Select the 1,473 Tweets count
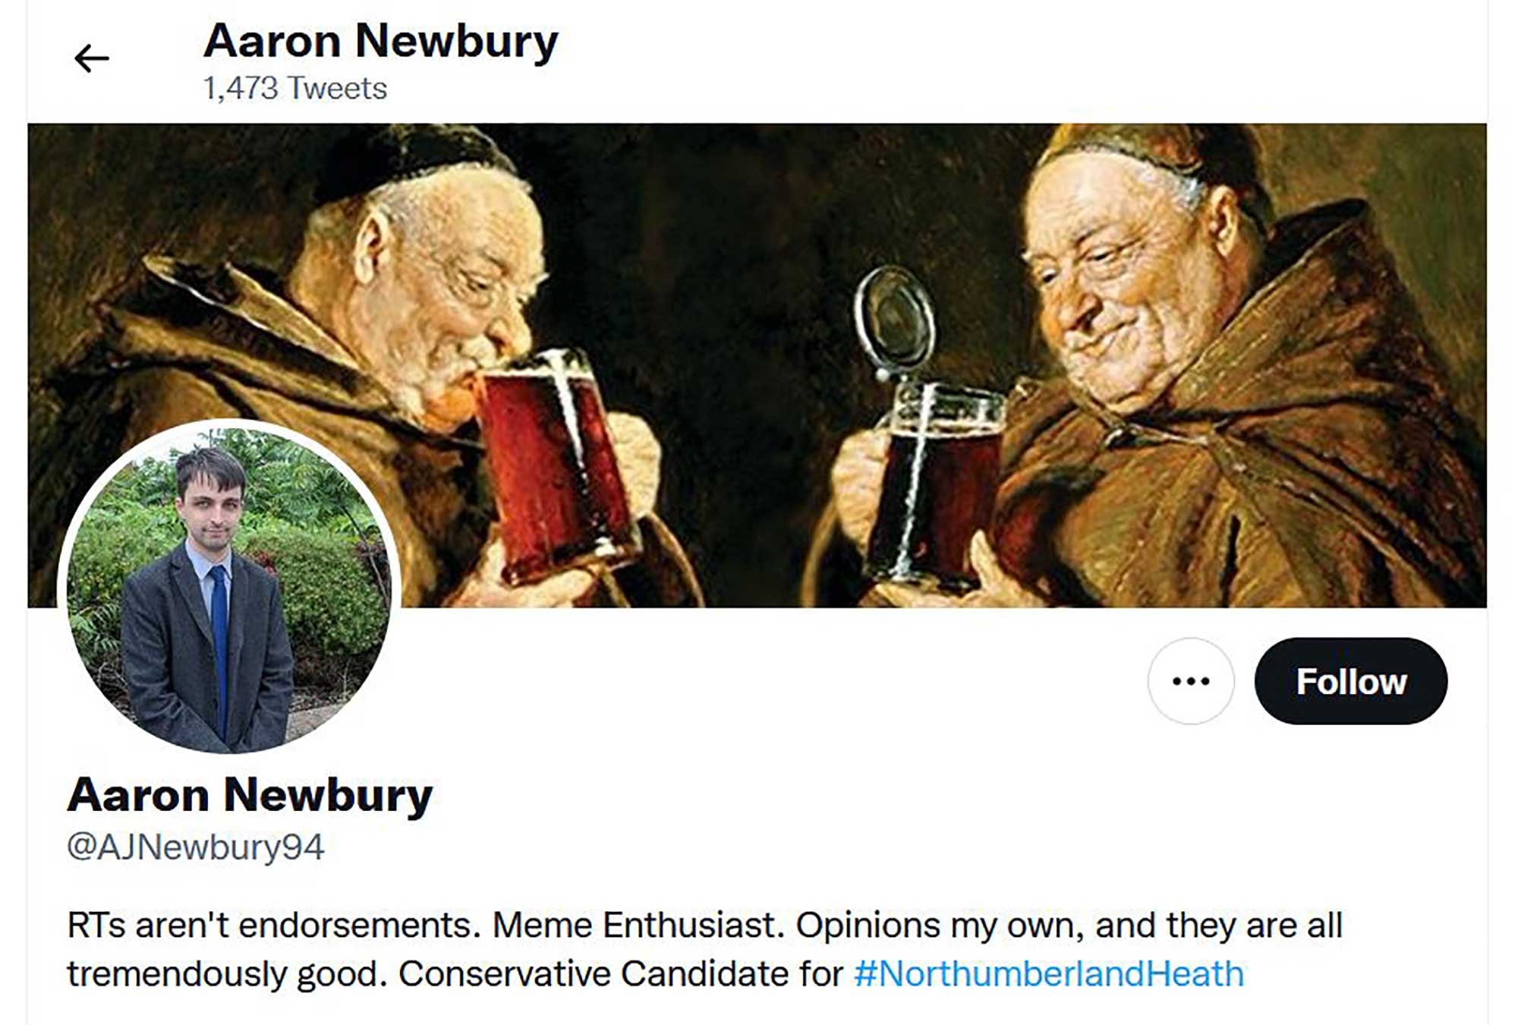 pyautogui.click(x=295, y=89)
